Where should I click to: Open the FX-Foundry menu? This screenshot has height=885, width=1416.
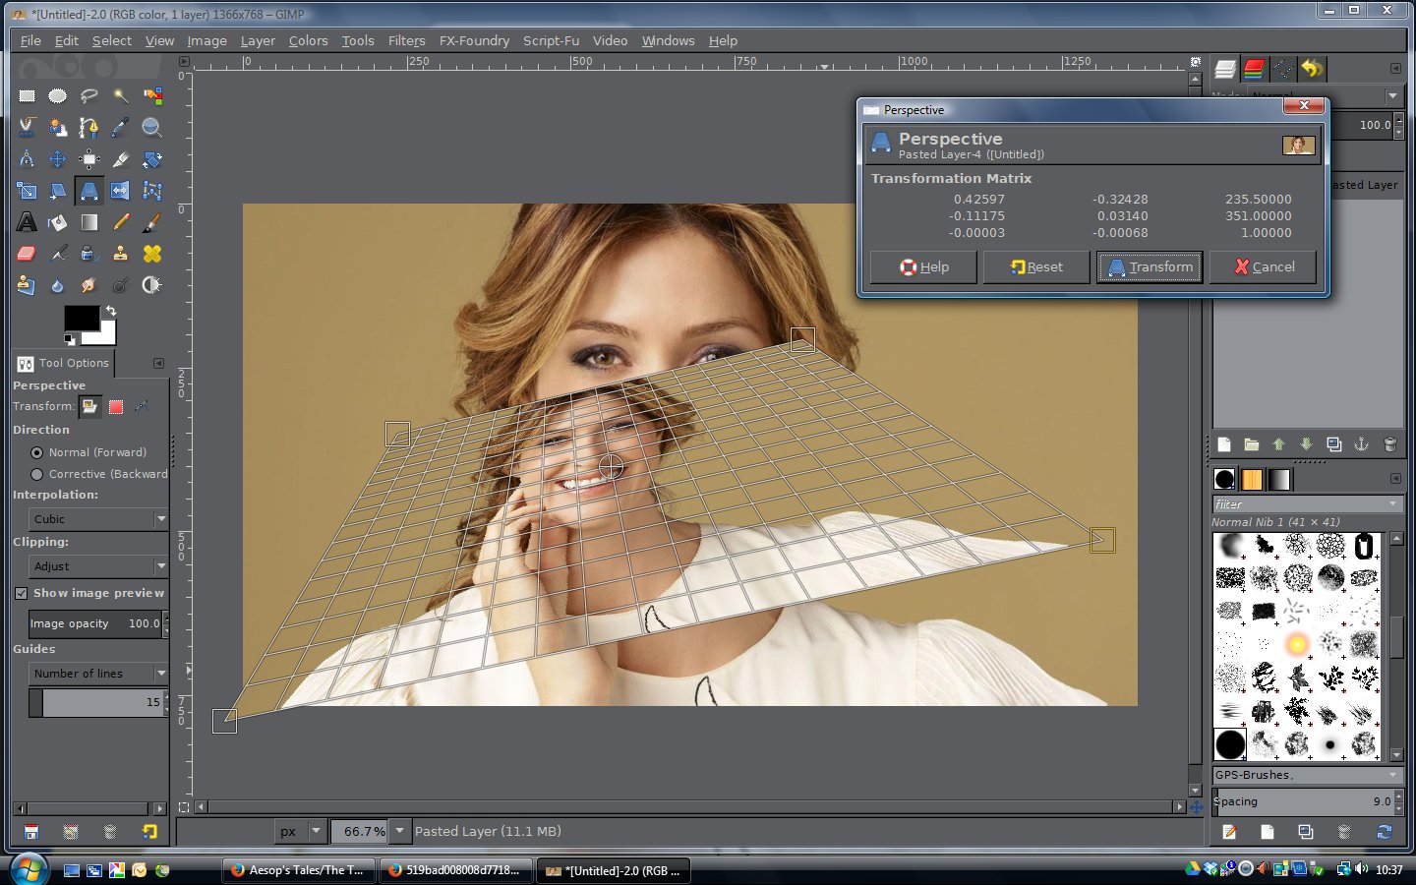474,40
